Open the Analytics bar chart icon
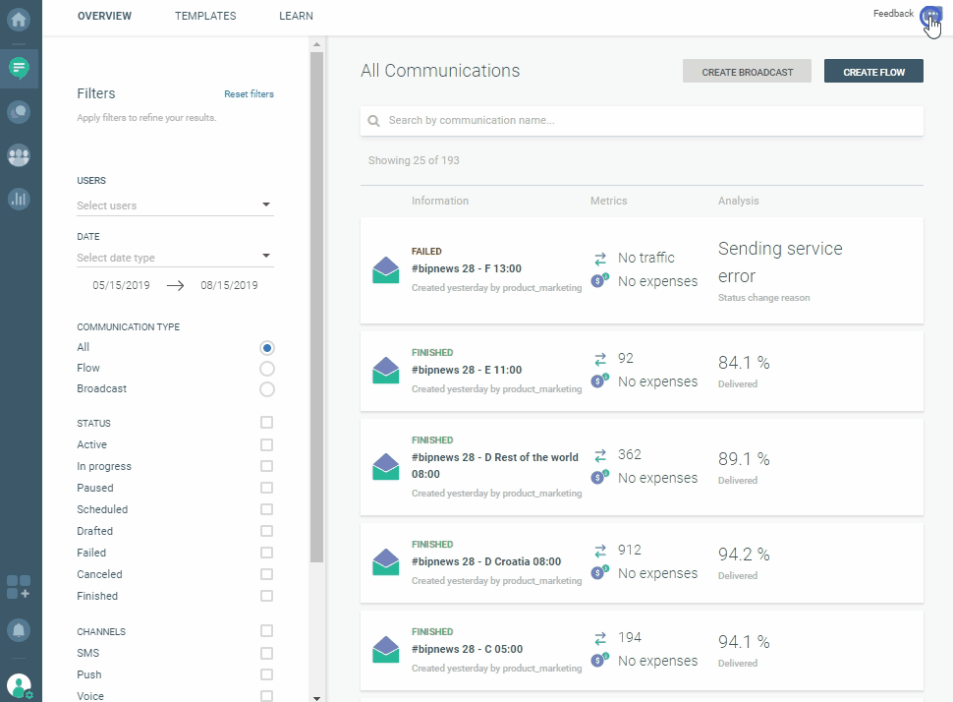 tap(19, 199)
